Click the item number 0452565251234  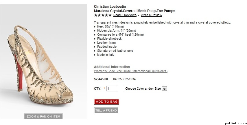[x=125, y=79]
